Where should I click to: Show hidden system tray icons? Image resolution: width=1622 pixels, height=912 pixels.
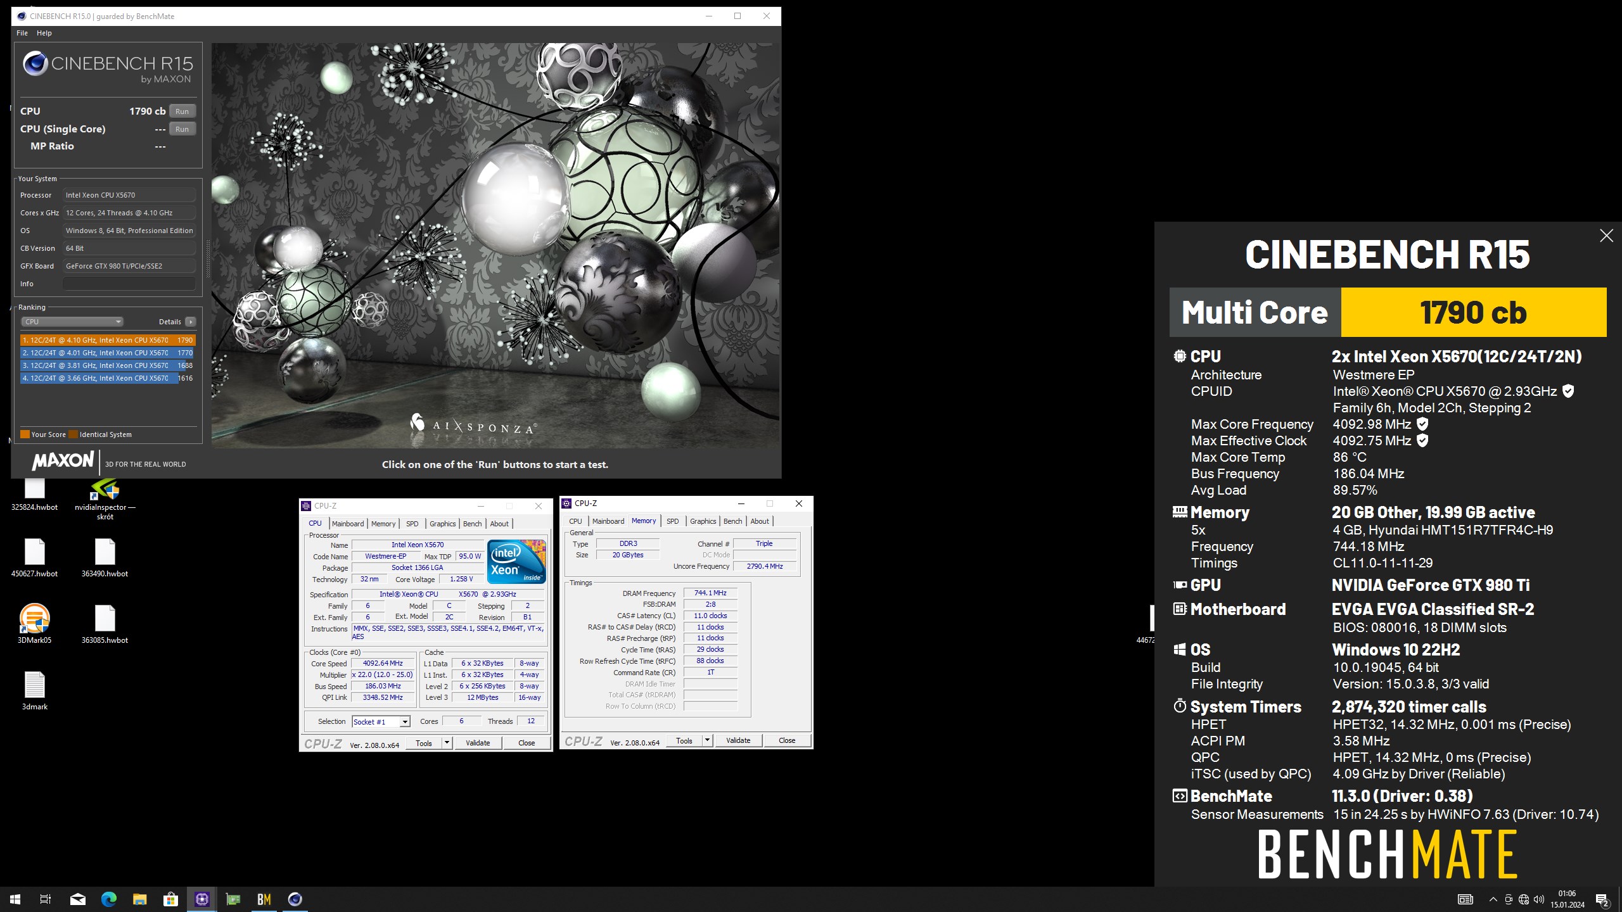pyautogui.click(x=1493, y=899)
